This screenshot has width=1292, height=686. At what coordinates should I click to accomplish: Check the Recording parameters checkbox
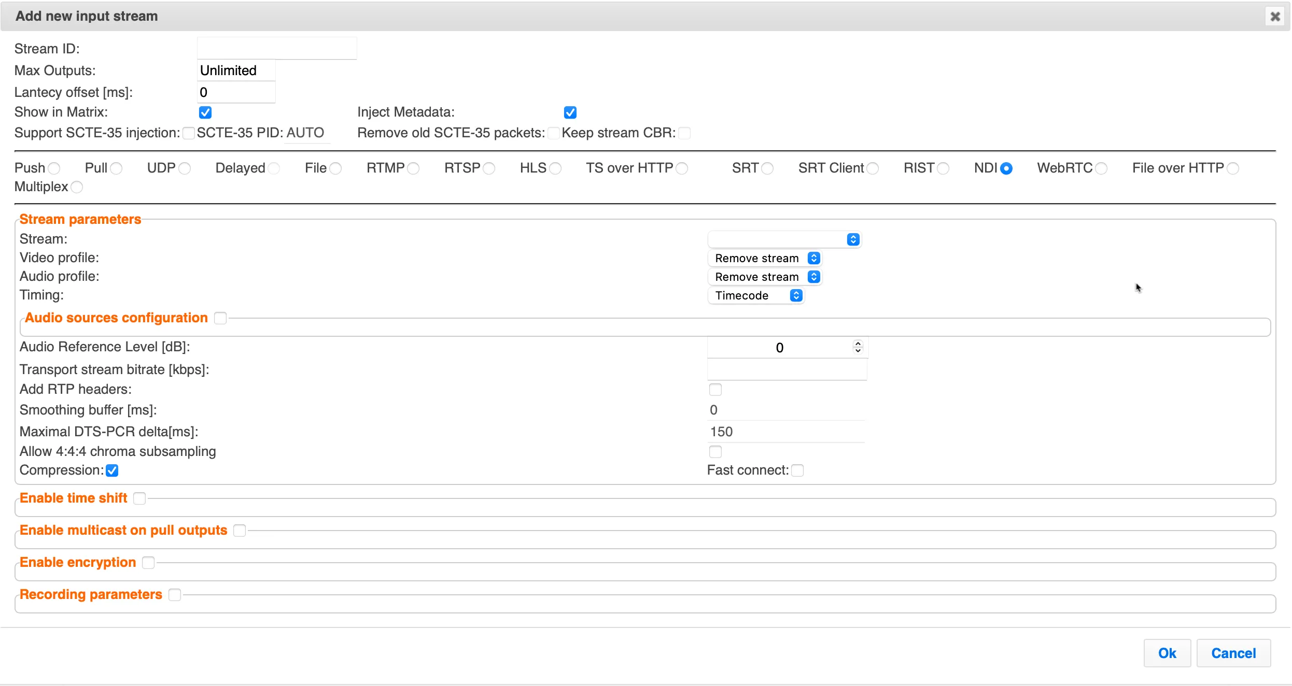(x=175, y=595)
